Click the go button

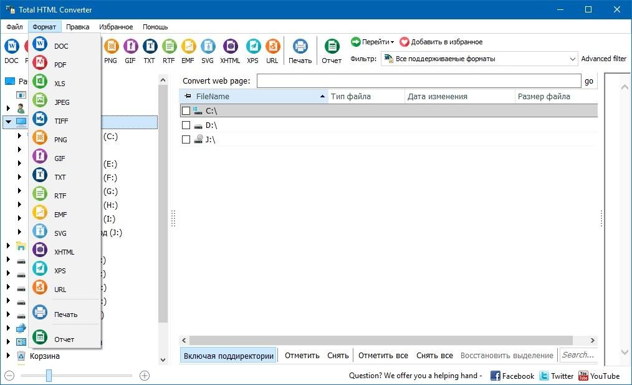(x=589, y=80)
